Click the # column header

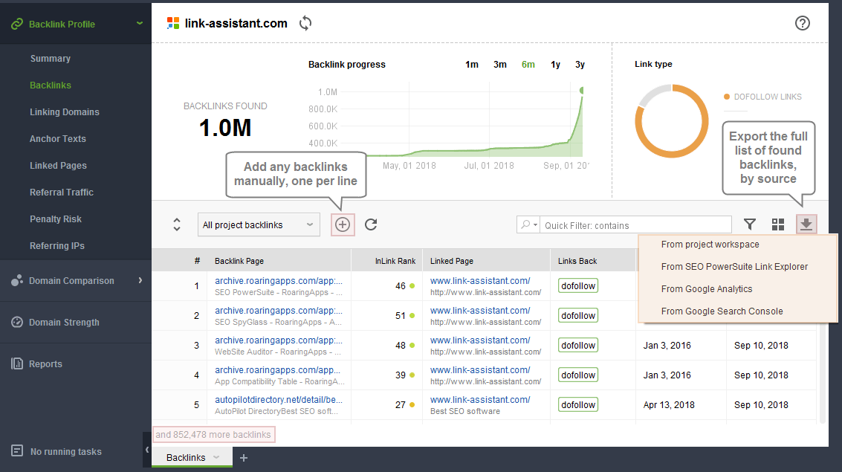pyautogui.click(x=197, y=261)
